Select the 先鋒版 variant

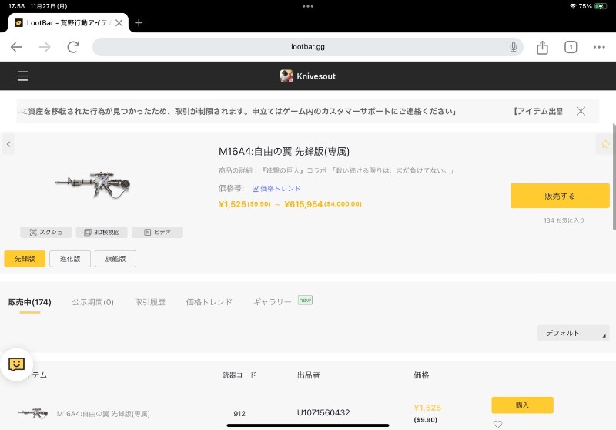pos(25,259)
